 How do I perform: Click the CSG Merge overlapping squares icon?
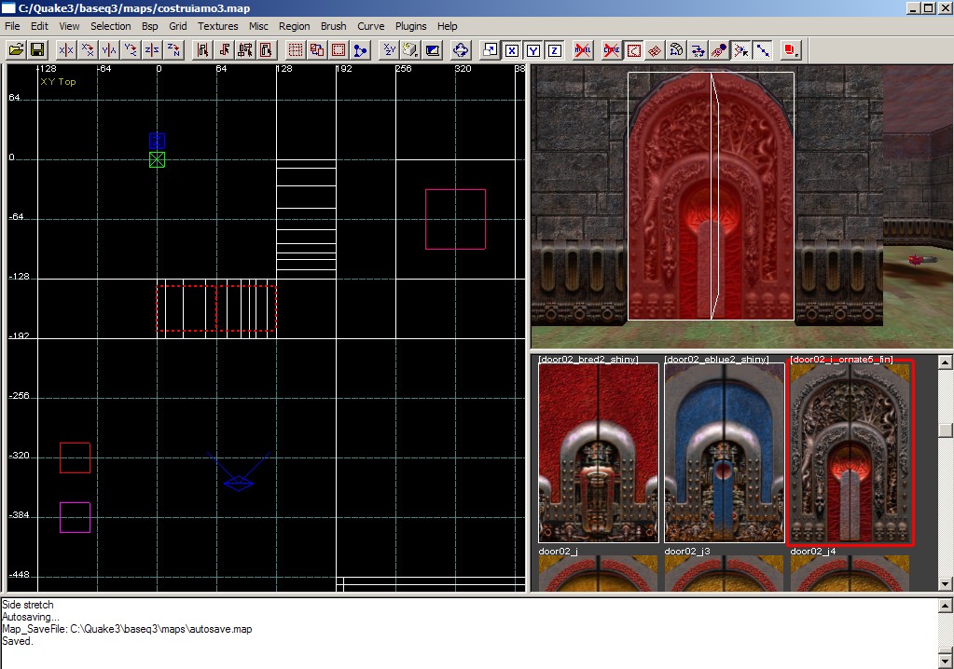point(317,49)
